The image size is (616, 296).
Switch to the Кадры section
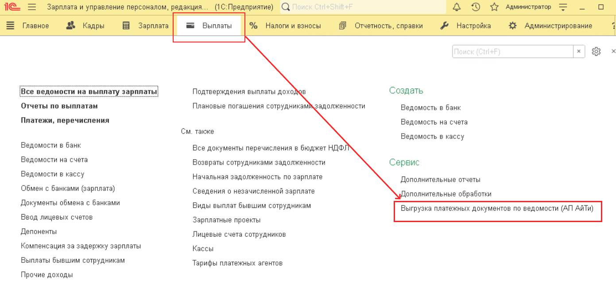pos(85,26)
